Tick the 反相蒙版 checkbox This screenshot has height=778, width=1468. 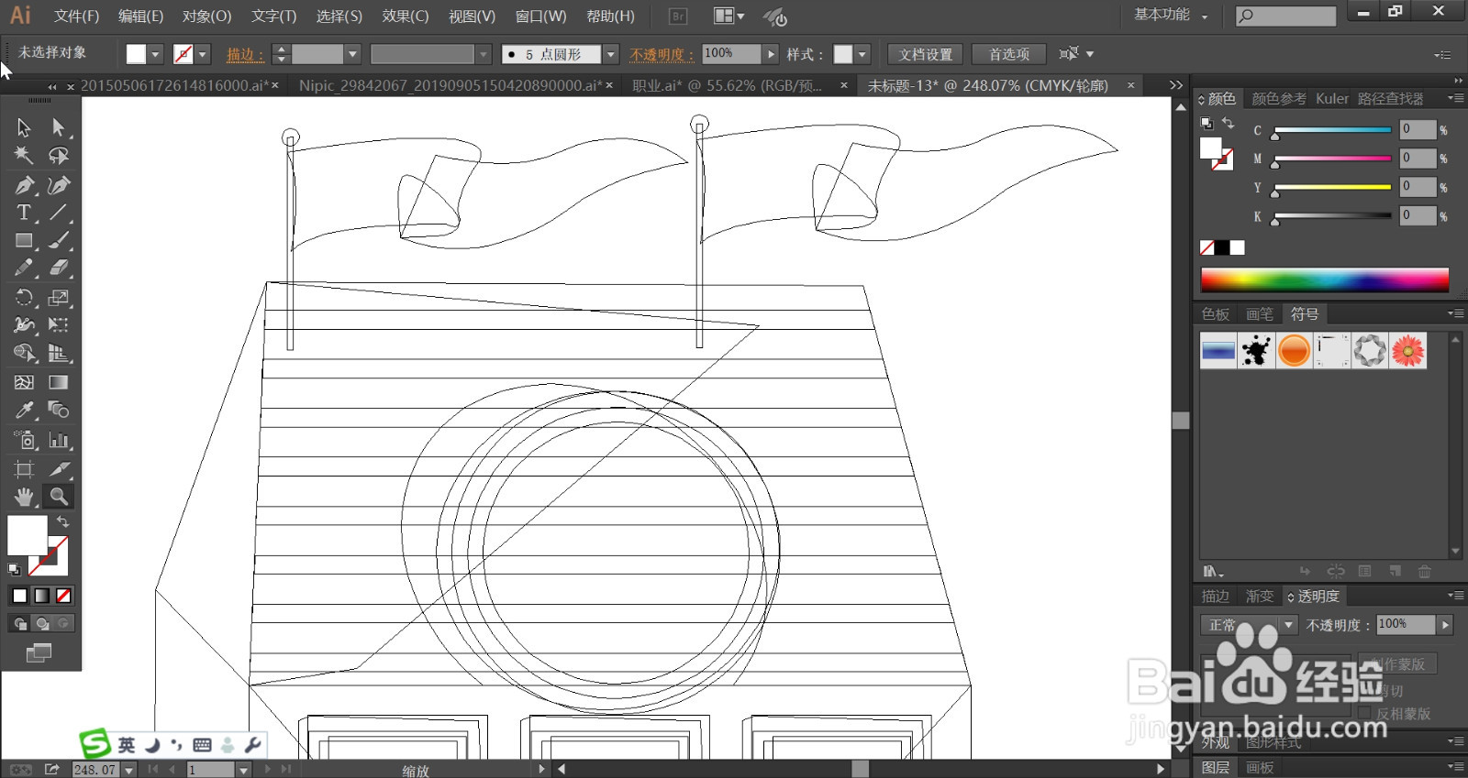(x=1364, y=713)
